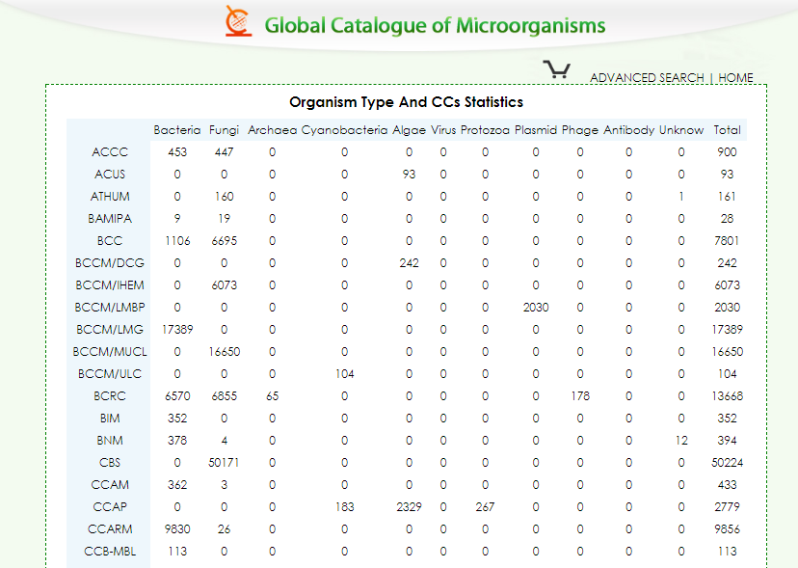Open the ADVANCED SEARCH link

pyautogui.click(x=647, y=78)
